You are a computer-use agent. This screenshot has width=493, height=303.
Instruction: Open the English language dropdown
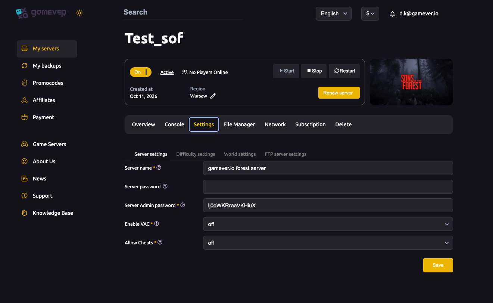pos(334,13)
